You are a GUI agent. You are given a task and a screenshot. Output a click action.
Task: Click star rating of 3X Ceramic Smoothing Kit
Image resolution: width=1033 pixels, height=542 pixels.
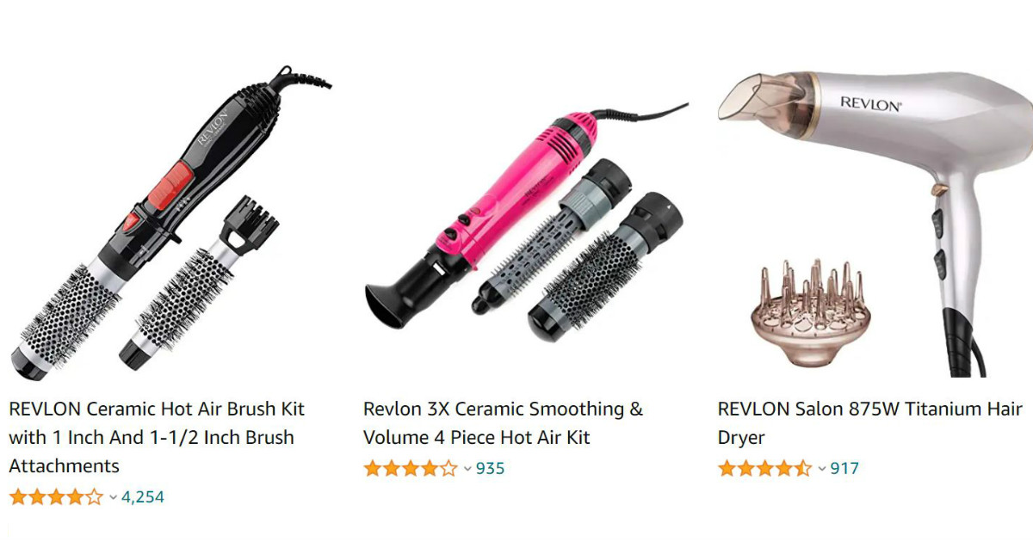tap(411, 469)
